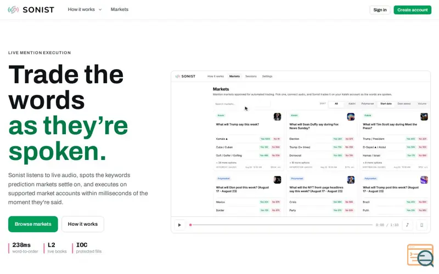
Task: Select the Polymarket filter in demo preview
Action: pyautogui.click(x=368, y=104)
